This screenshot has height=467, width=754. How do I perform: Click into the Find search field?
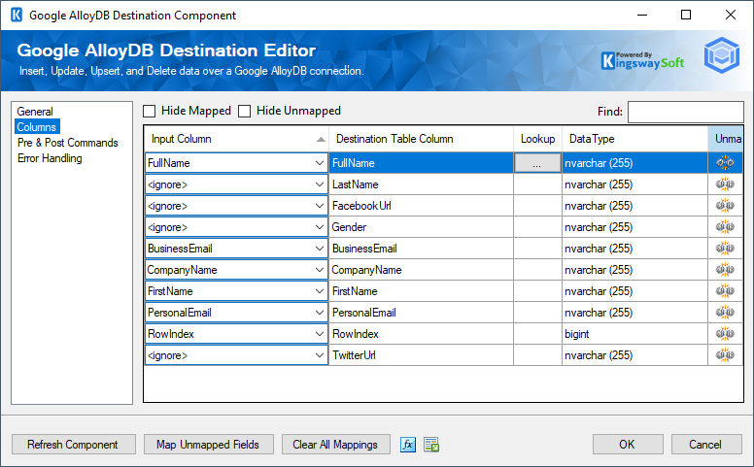[685, 112]
